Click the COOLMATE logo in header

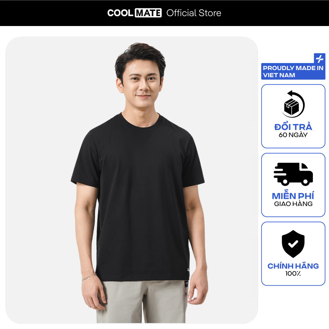(x=135, y=13)
